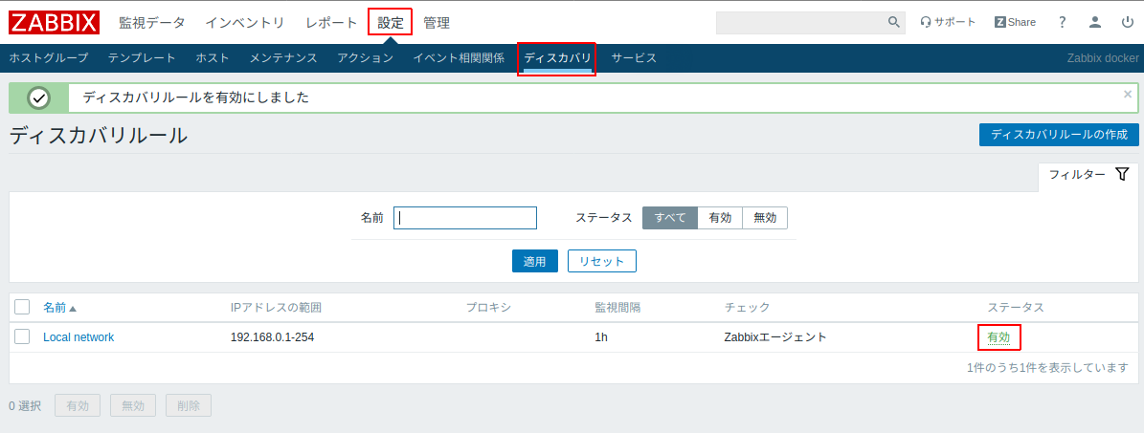Click the bottom 無効 bulk button
1144x433 pixels.
click(x=133, y=406)
